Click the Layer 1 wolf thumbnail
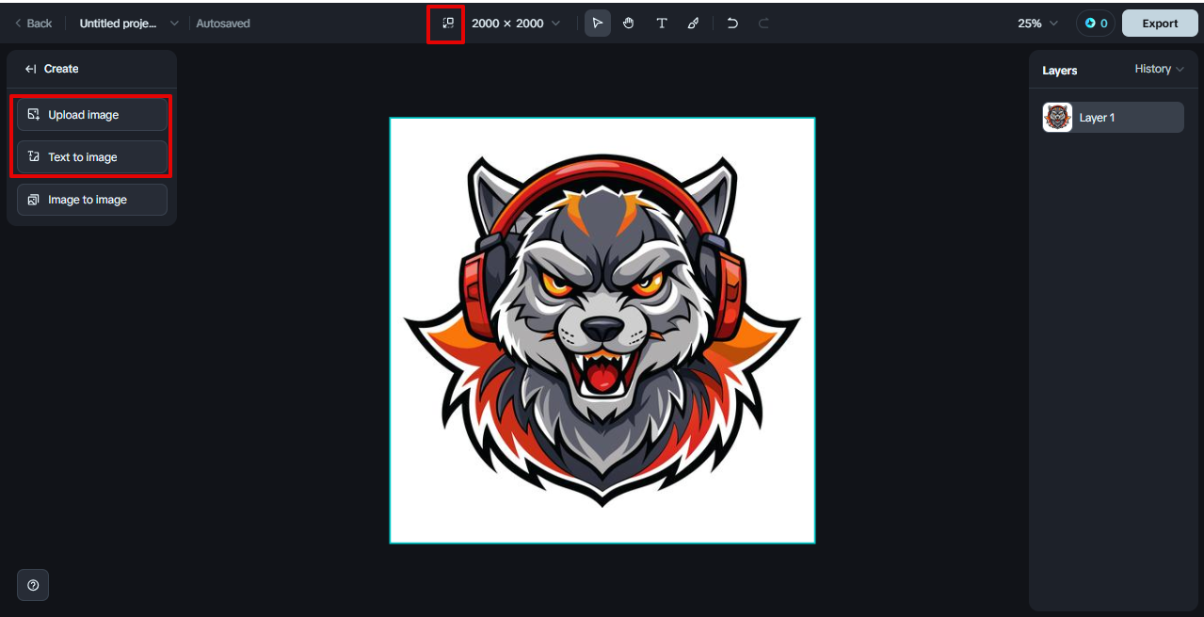Screen dimensions: 1204x617 (1058, 118)
